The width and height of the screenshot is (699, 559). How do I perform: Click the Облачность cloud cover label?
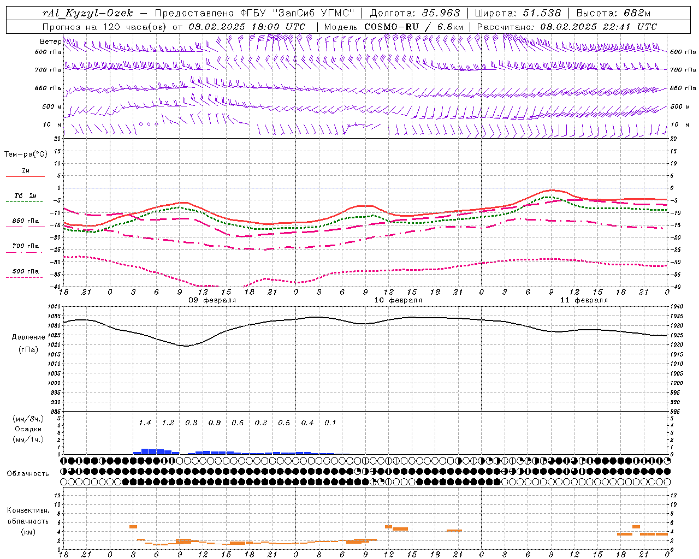pos(28,473)
